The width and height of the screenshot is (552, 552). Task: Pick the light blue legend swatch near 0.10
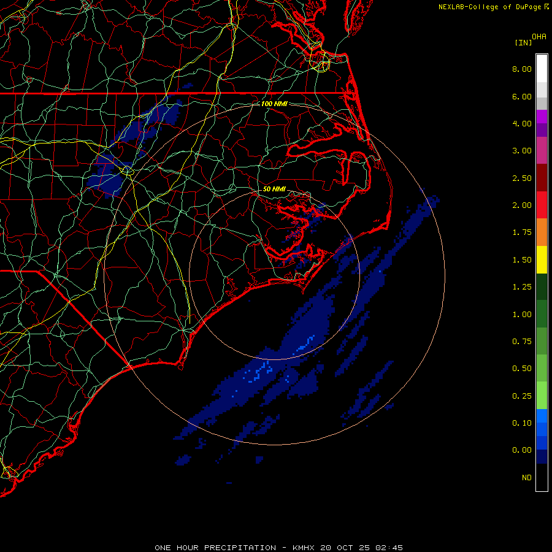(542, 416)
